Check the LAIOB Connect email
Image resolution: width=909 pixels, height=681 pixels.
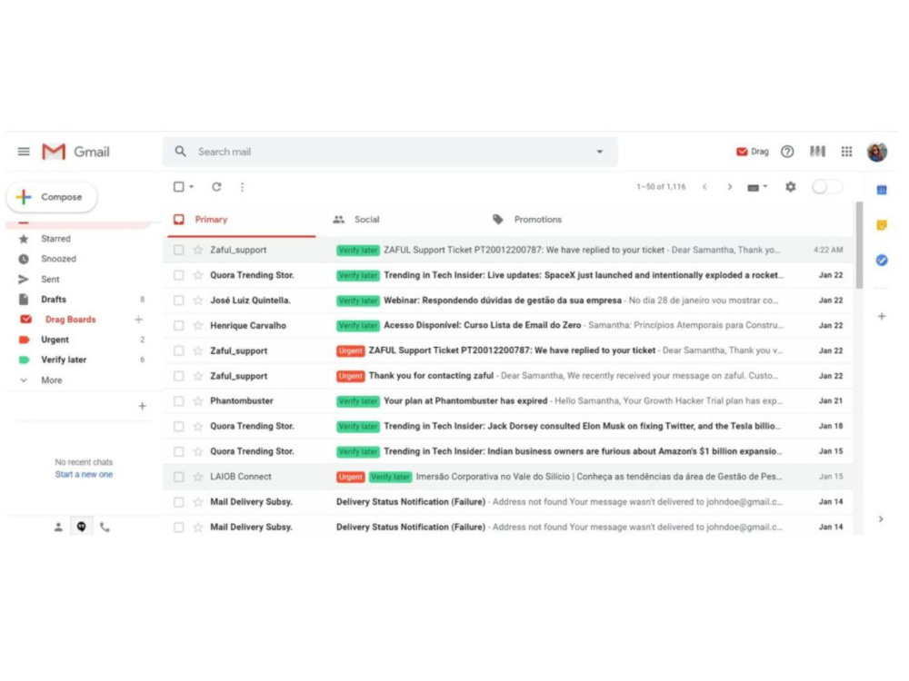click(x=178, y=477)
